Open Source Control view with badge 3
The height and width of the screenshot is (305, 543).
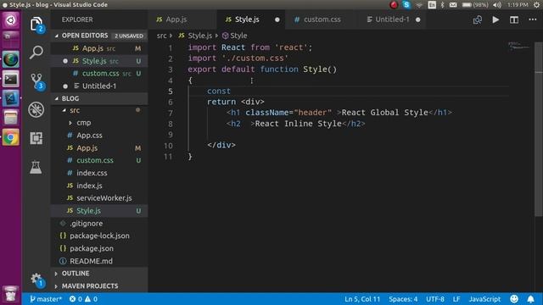[36, 81]
